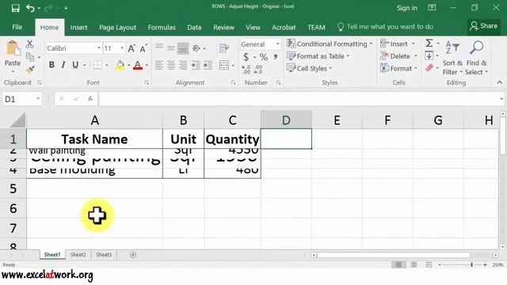The image size is (507, 285).
Task: Toggle Bold formatting
Action: click(x=51, y=65)
